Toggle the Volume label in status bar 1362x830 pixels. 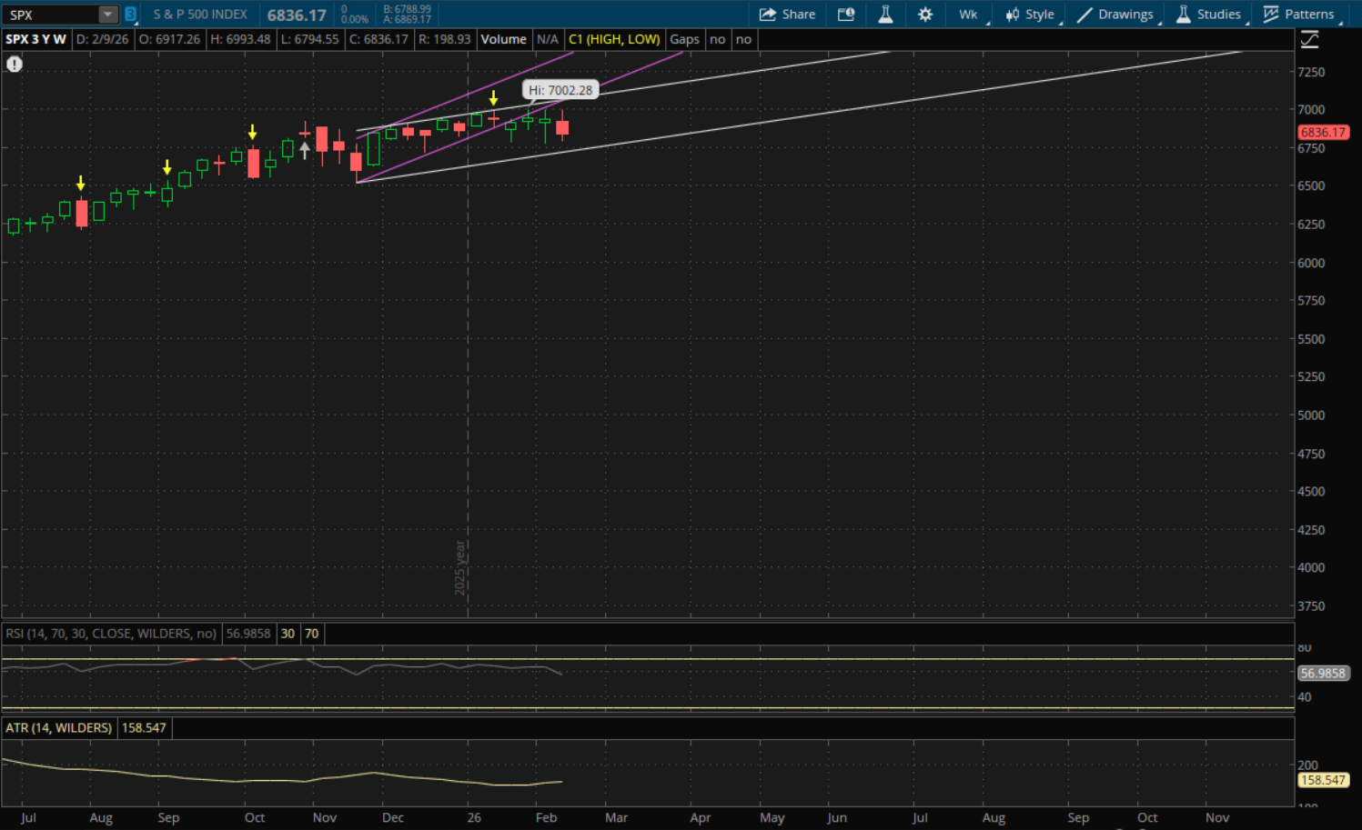click(503, 39)
